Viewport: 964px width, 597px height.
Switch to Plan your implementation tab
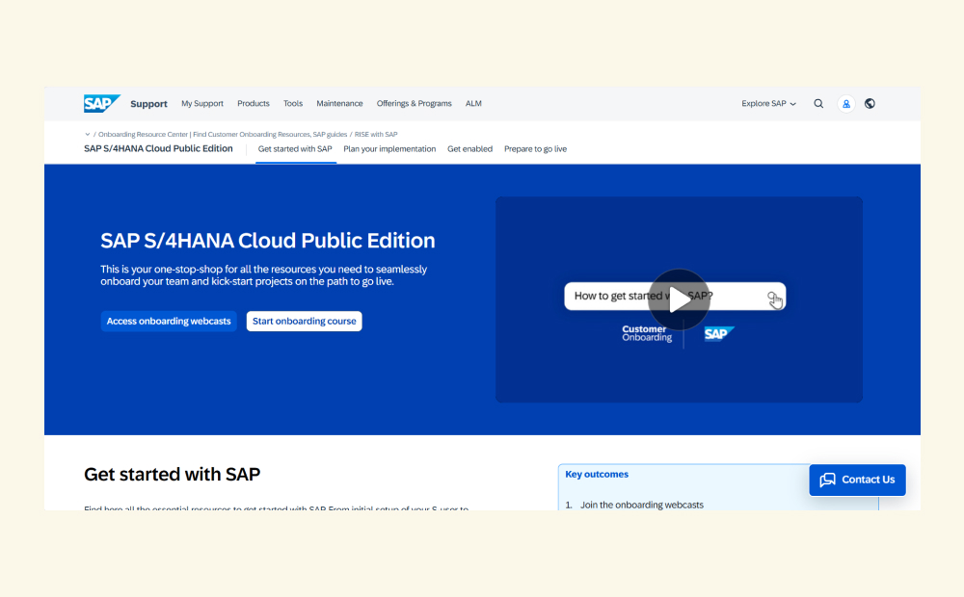(389, 148)
